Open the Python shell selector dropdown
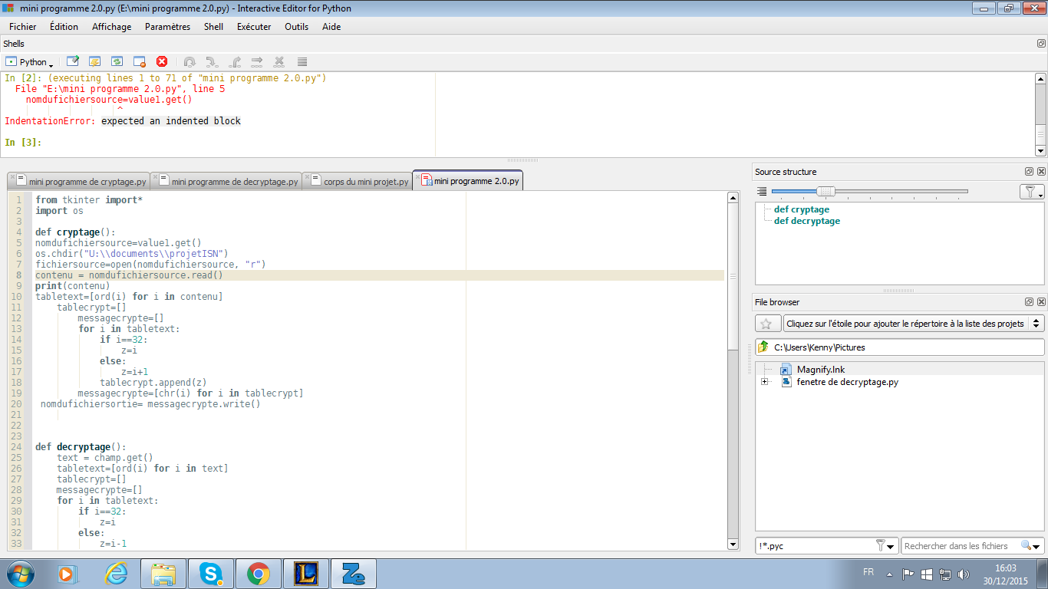Image resolution: width=1048 pixels, height=589 pixels. 29,61
